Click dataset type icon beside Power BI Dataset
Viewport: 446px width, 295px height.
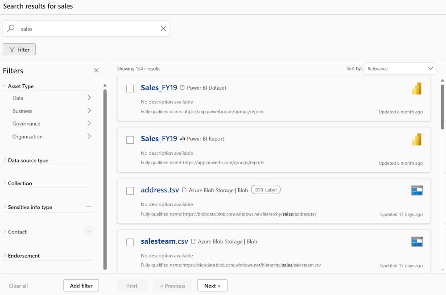[x=182, y=88]
